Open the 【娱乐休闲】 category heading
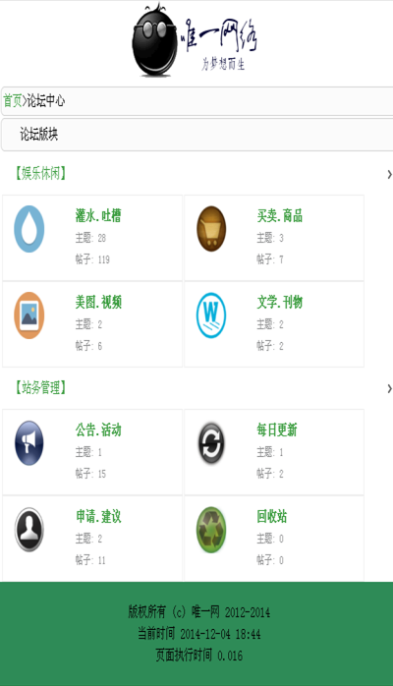This screenshot has height=686, width=393. (x=40, y=173)
